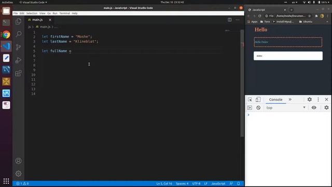332x187 pixels.
Task: Open the Edit menu
Action: point(22,13)
